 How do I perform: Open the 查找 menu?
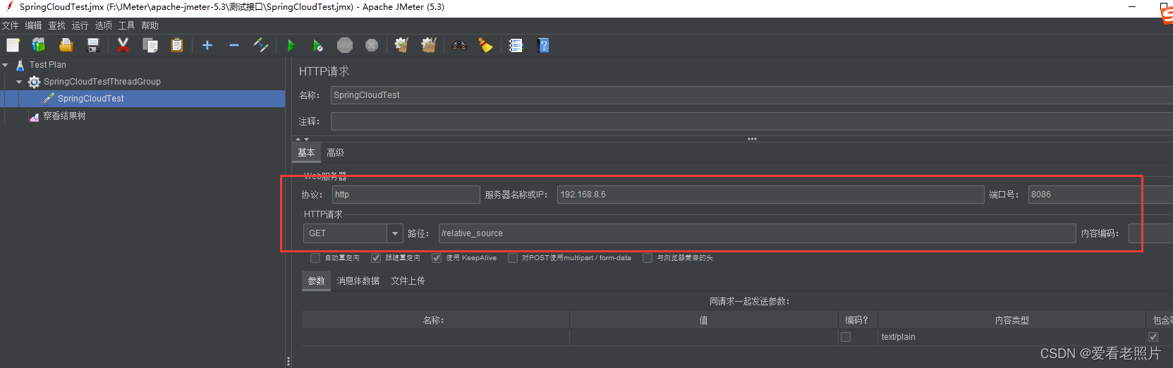tap(56, 25)
